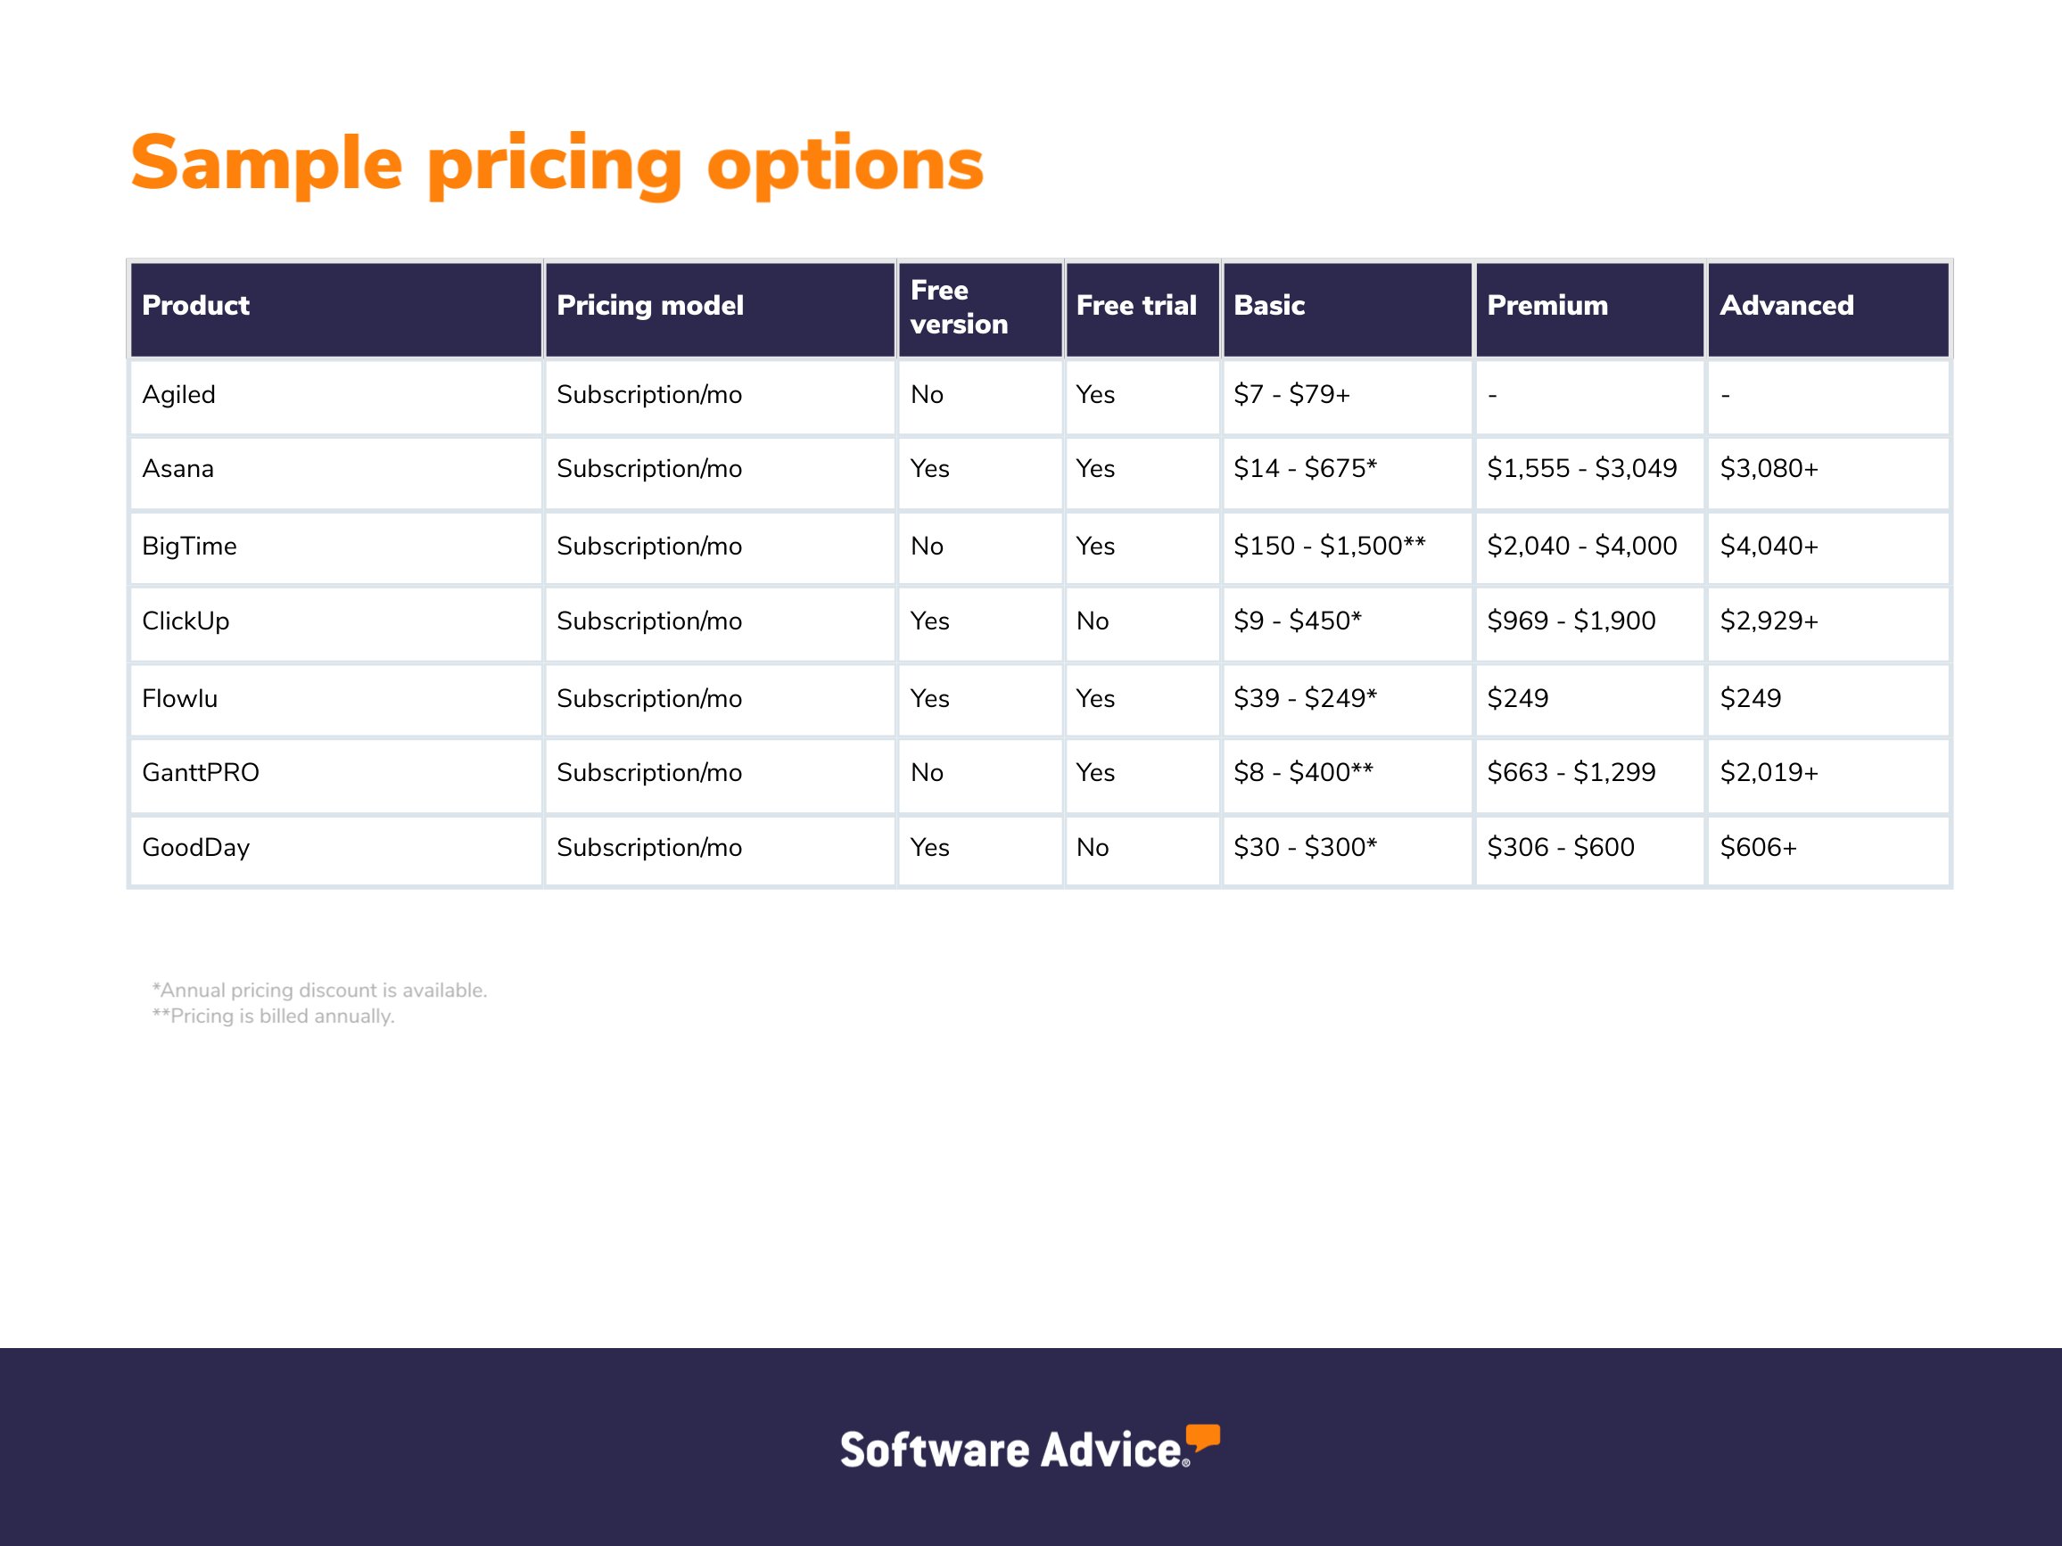The height and width of the screenshot is (1546, 2062).
Task: Select the Basic column header
Action: click(x=1269, y=306)
